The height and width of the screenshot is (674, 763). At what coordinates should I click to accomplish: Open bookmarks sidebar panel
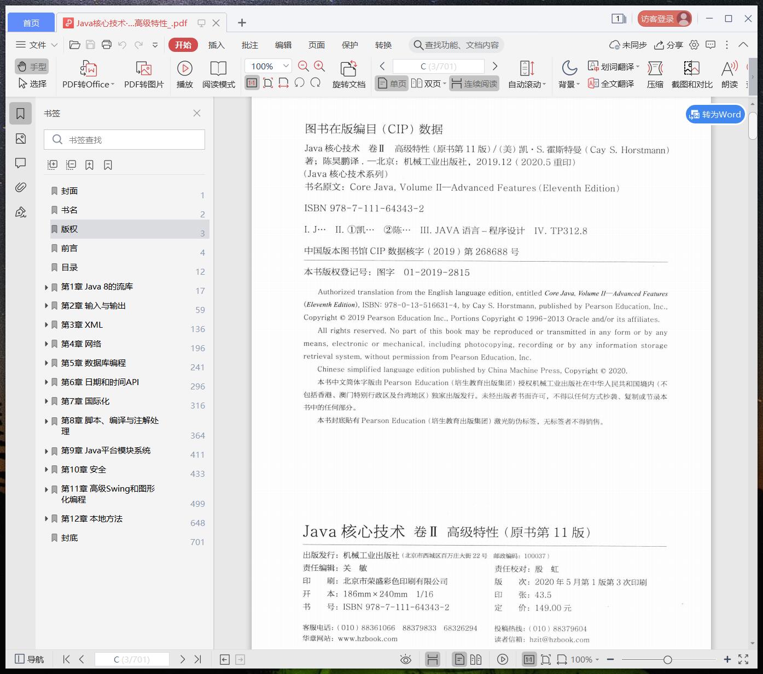[21, 113]
